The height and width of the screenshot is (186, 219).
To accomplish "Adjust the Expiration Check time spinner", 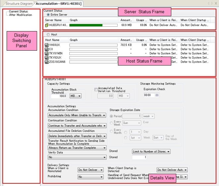I will click(157, 95).
